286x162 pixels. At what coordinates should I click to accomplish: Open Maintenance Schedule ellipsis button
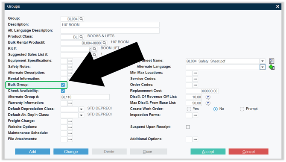[70, 133]
